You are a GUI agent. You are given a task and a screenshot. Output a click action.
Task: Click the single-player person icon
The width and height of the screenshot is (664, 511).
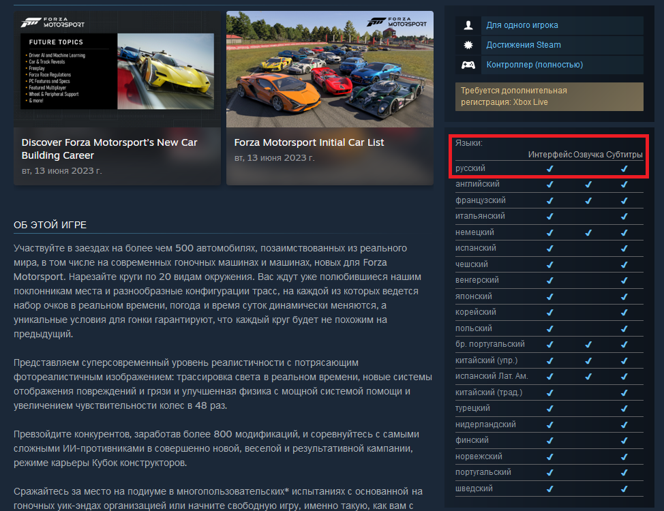tap(468, 25)
